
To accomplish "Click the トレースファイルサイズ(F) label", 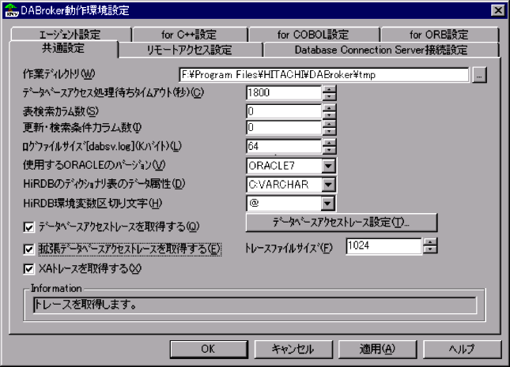I will 289,249.
